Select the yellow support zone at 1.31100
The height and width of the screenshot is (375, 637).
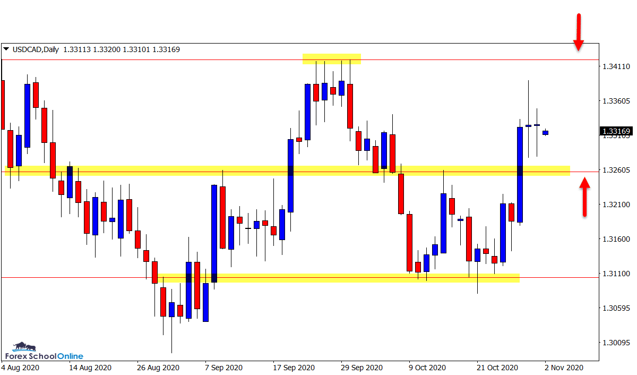[340, 277]
